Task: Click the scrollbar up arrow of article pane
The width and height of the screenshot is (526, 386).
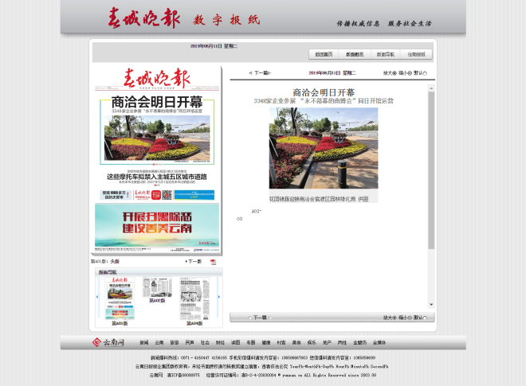Action: (x=431, y=88)
